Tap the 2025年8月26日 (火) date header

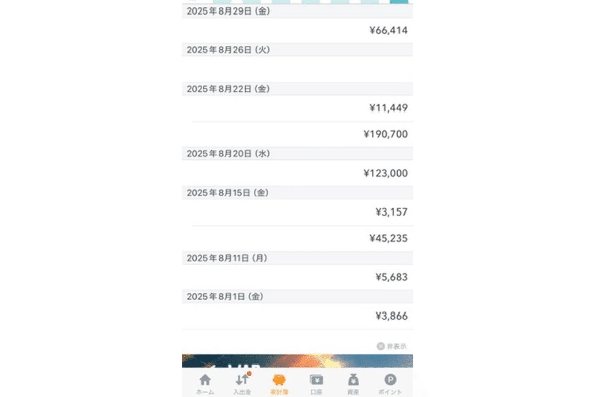(x=297, y=50)
